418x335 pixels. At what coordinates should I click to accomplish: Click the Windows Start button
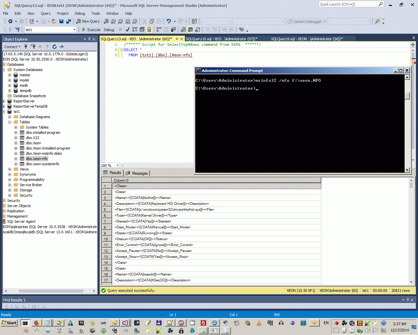9,323
